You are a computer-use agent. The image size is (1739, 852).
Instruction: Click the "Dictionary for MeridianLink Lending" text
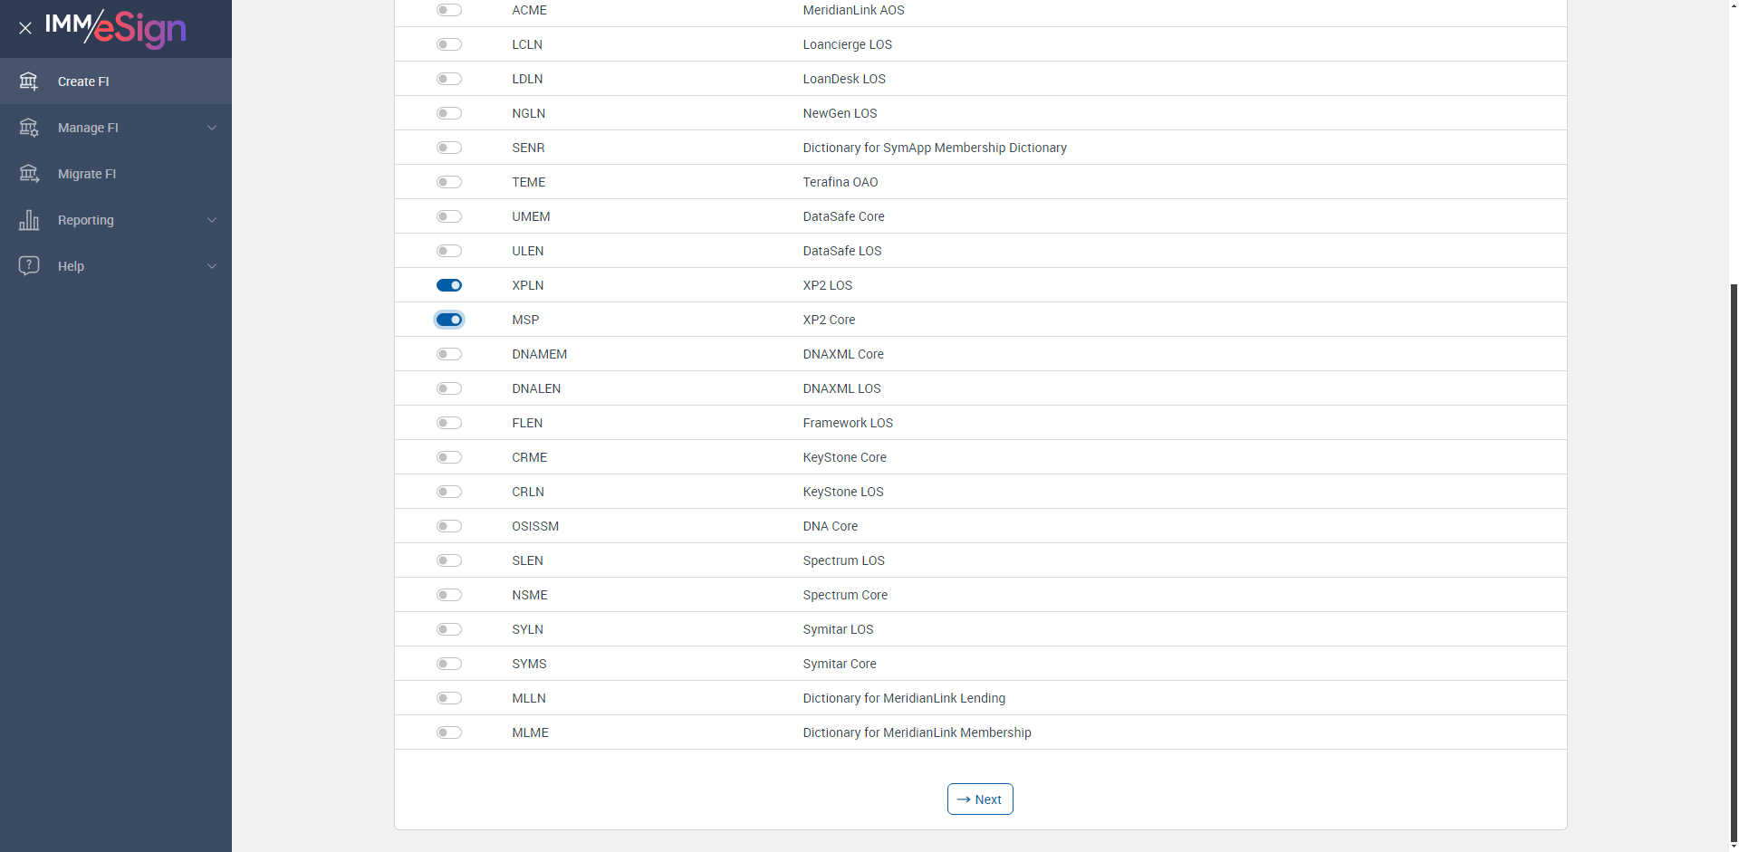[x=904, y=698]
